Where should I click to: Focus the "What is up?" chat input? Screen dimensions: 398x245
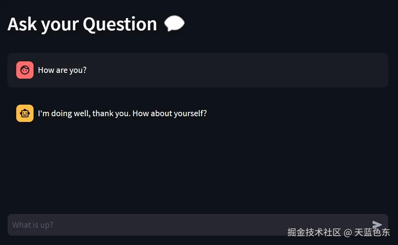[144, 225]
